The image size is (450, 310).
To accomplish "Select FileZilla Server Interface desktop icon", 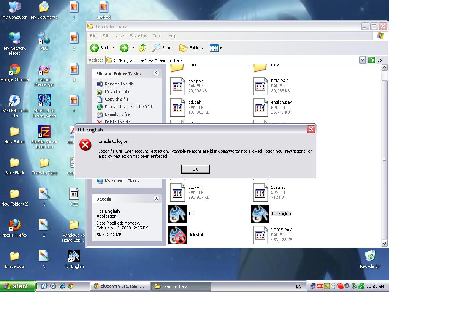I will point(44,137).
